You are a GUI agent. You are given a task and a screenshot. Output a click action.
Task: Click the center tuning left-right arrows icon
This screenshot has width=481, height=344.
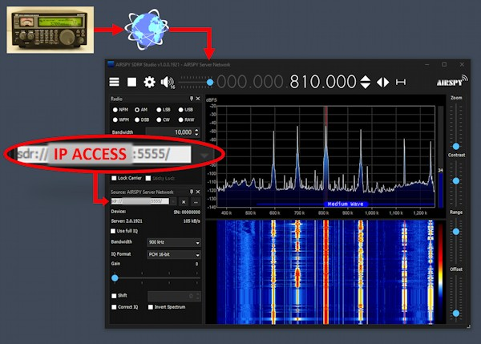(383, 82)
